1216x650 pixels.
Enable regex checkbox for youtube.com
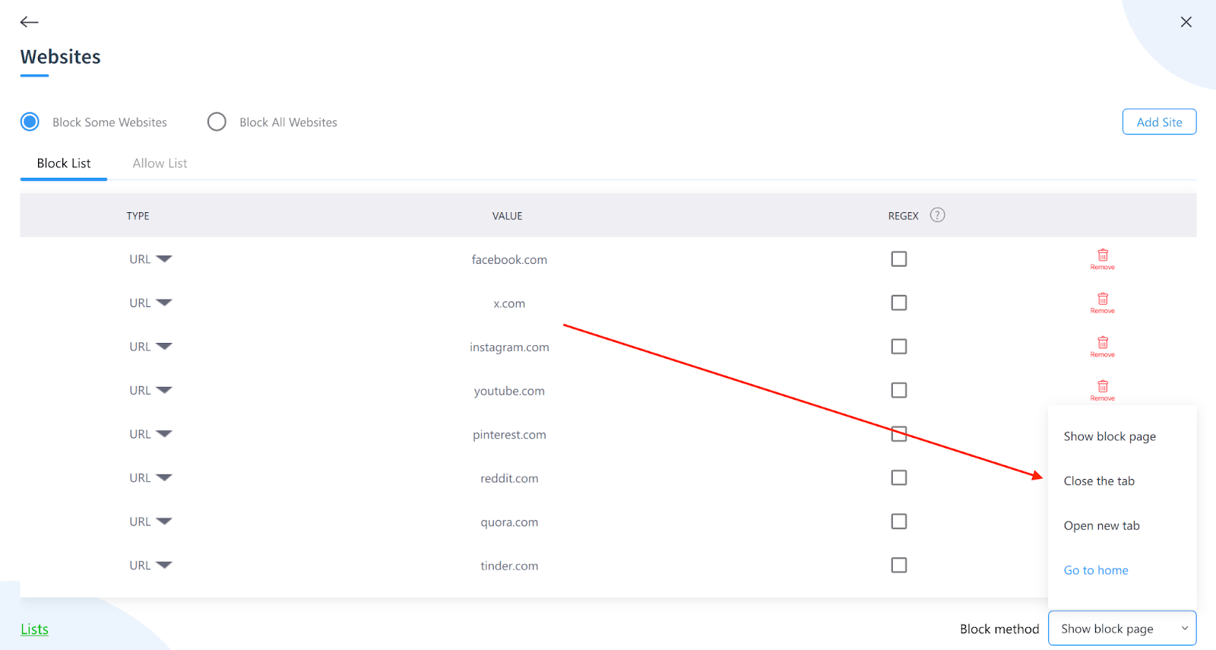[899, 390]
